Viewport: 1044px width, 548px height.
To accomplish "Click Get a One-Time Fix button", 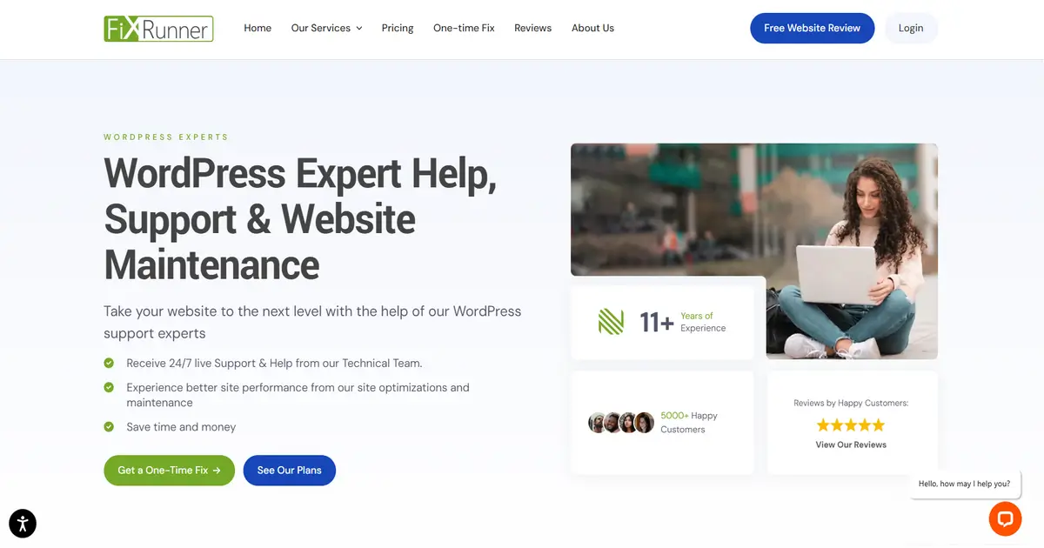I will point(169,471).
